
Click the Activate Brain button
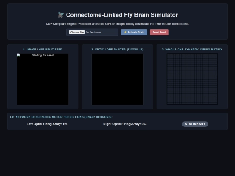(x=134, y=32)
